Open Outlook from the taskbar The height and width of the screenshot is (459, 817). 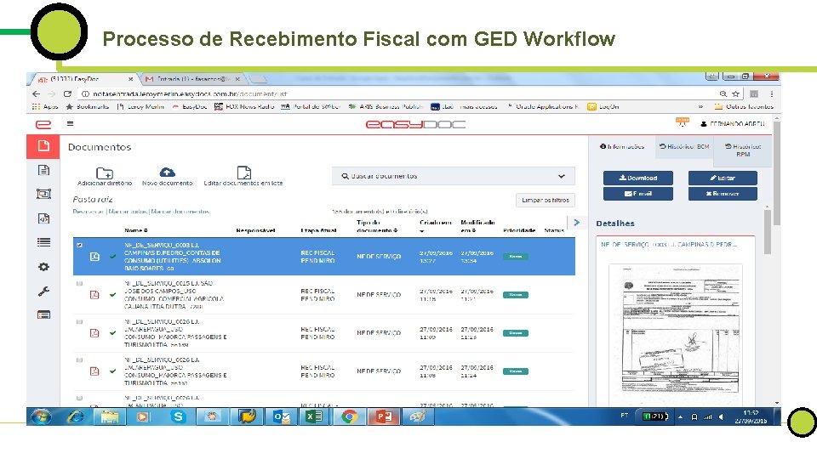pos(281,416)
